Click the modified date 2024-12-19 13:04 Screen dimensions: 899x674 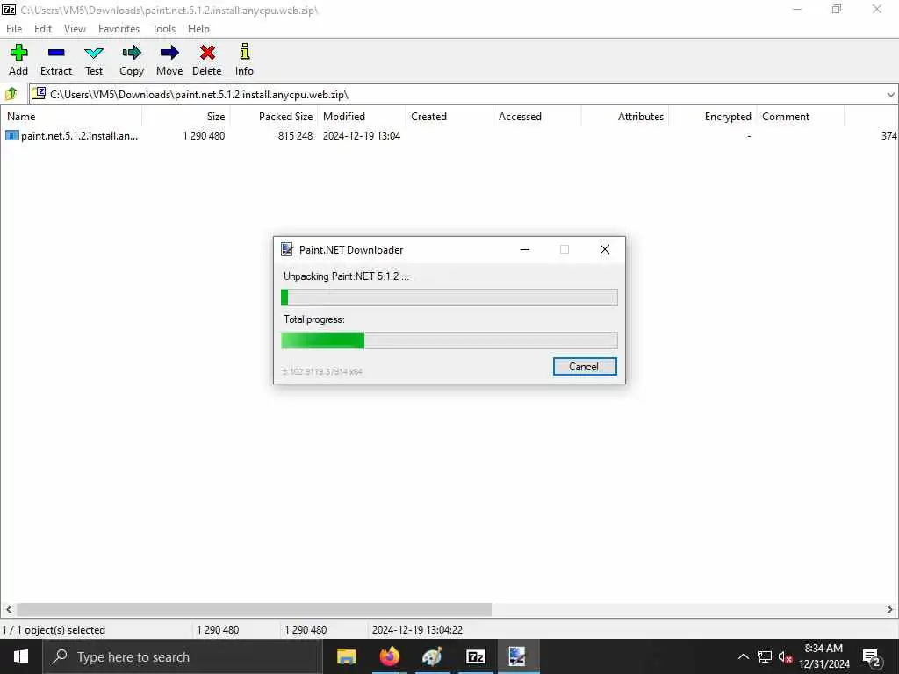click(x=362, y=136)
